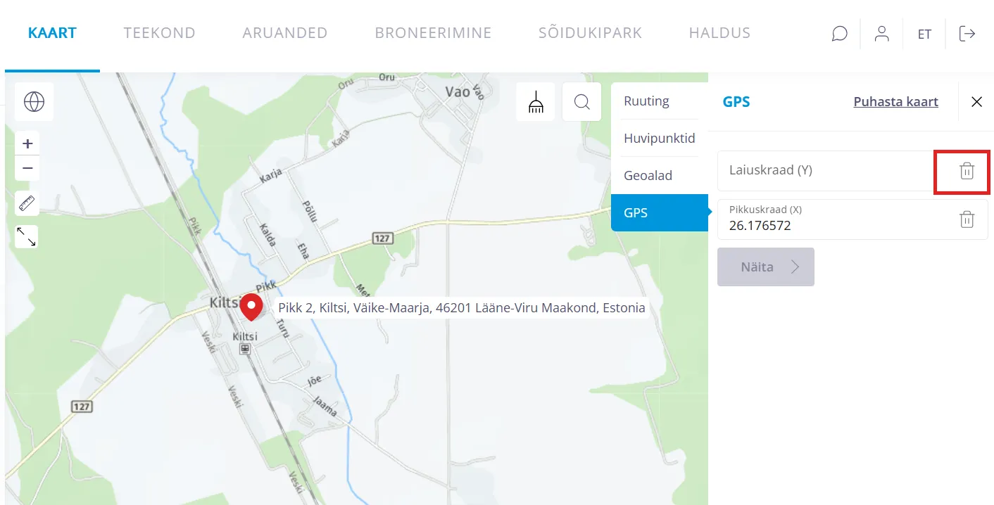Click the Puhasta kaart link
Image resolution: width=994 pixels, height=505 pixels.
tap(895, 102)
